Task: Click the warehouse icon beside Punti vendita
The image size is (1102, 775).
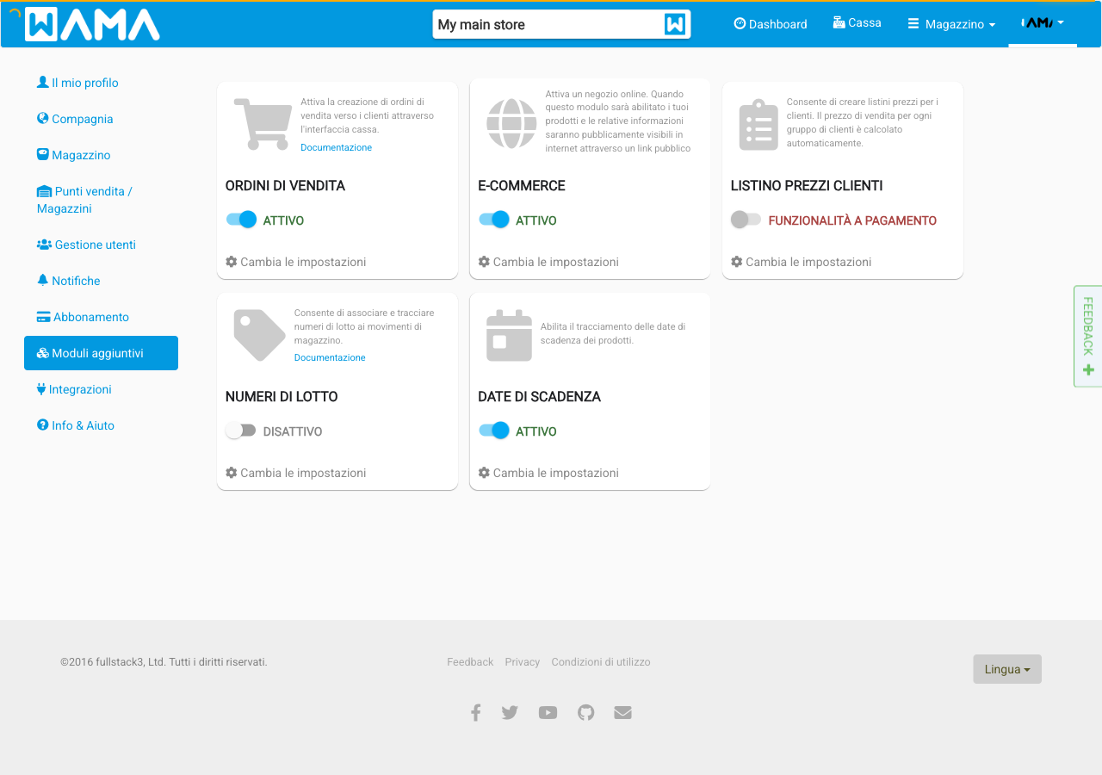Action: point(45,191)
